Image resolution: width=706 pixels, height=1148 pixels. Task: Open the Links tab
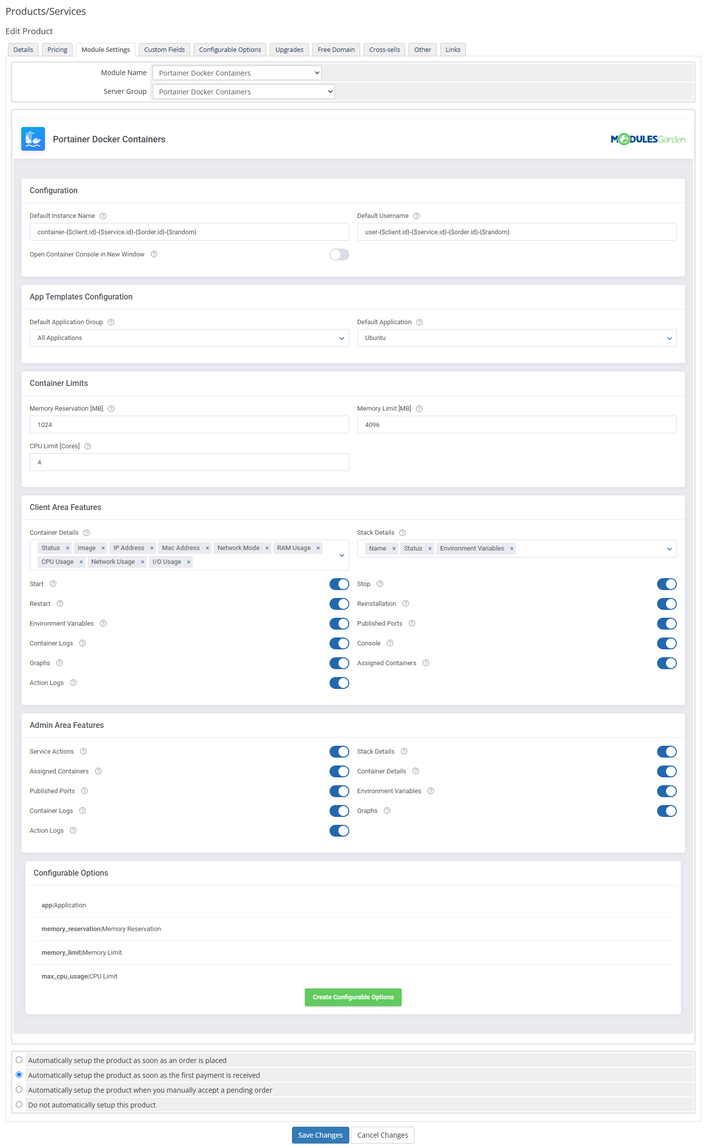pyautogui.click(x=453, y=49)
